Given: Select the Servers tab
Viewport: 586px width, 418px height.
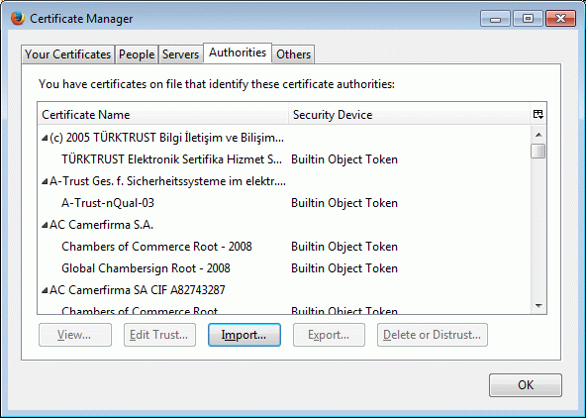Looking at the screenshot, I should click(x=180, y=54).
